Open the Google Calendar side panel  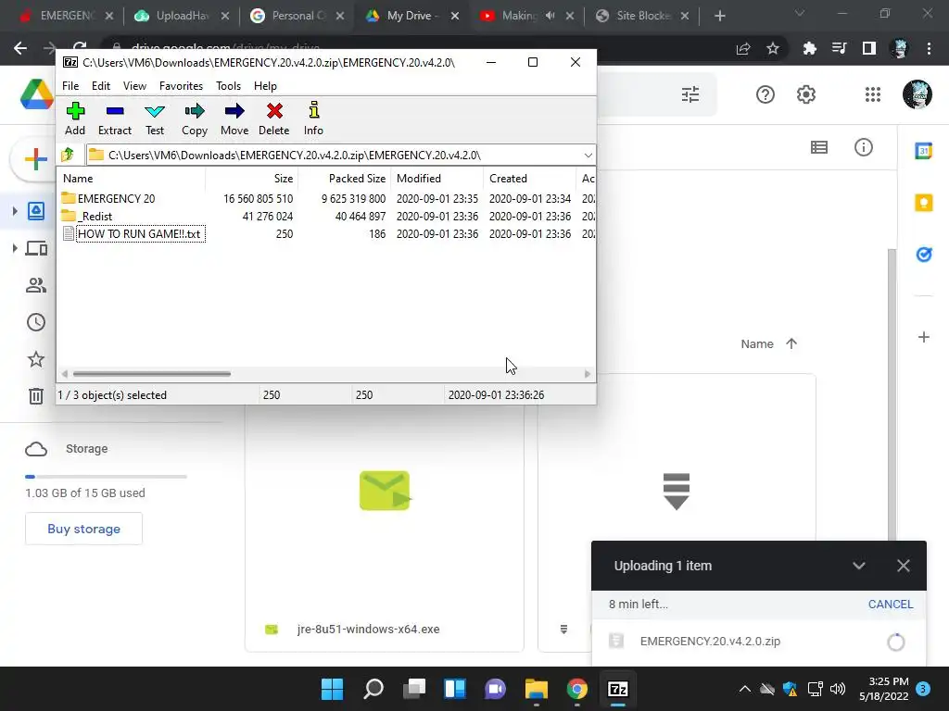tap(924, 151)
